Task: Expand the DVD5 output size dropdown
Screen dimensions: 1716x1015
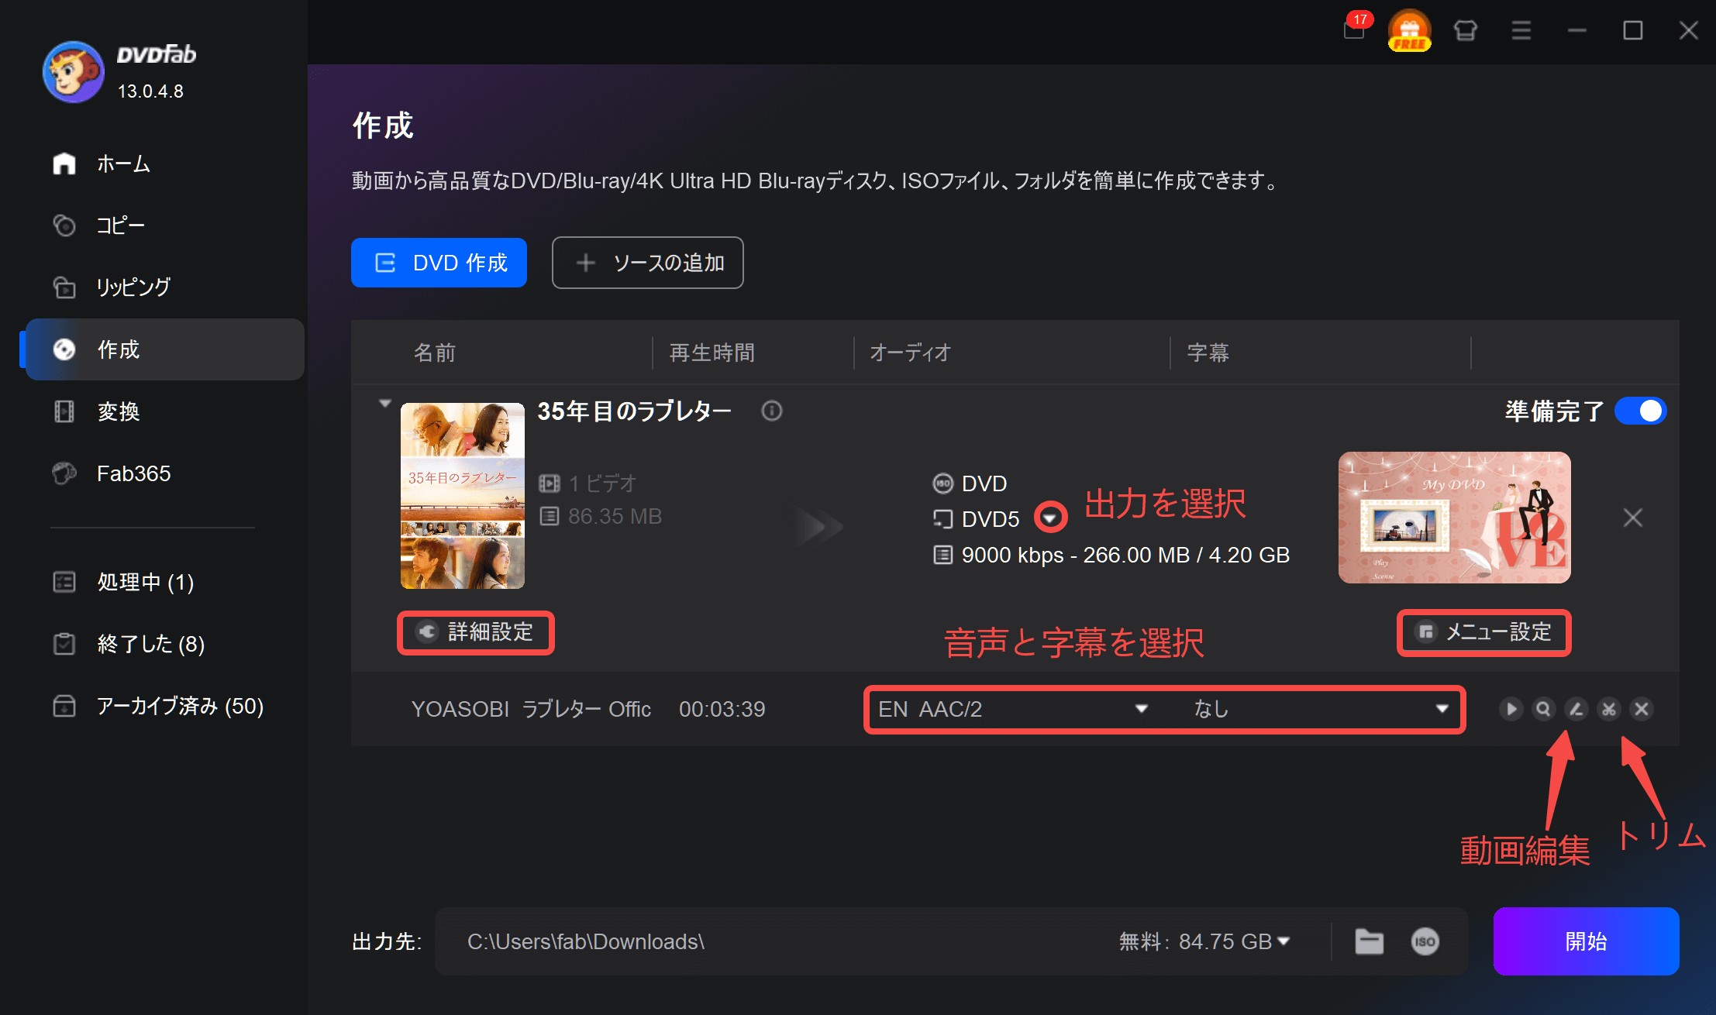Action: click(x=1050, y=518)
